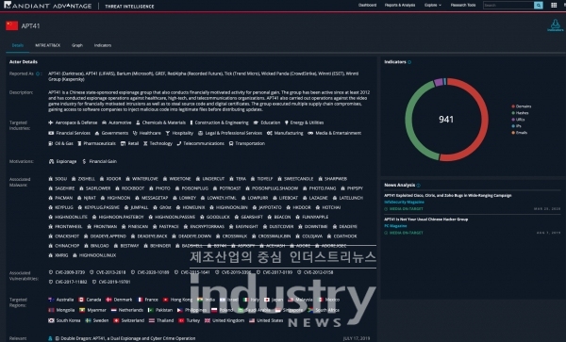This screenshot has width=566, height=342.
Task: Open HIGHNOON.LINUX malware entry
Action: click(x=94, y=255)
